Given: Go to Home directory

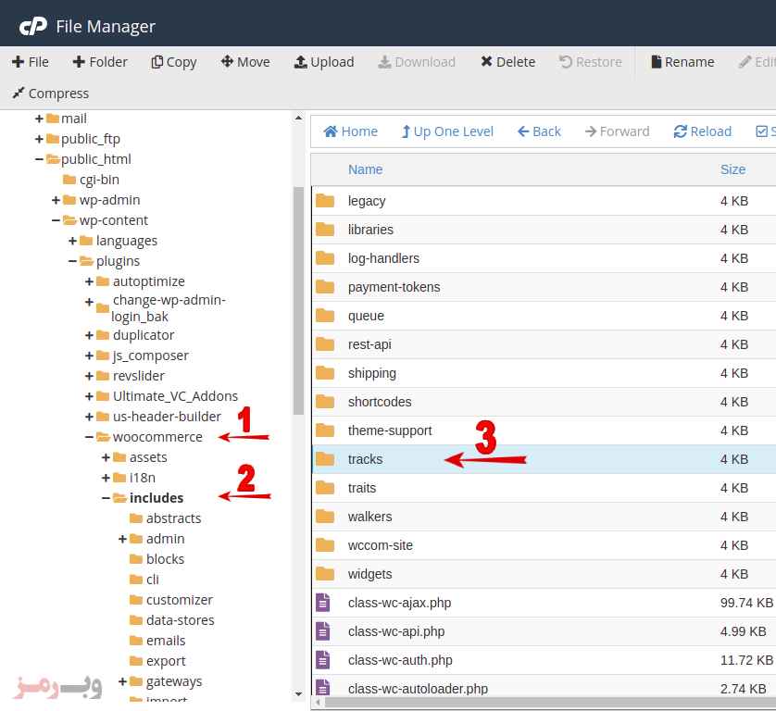Looking at the screenshot, I should (350, 131).
